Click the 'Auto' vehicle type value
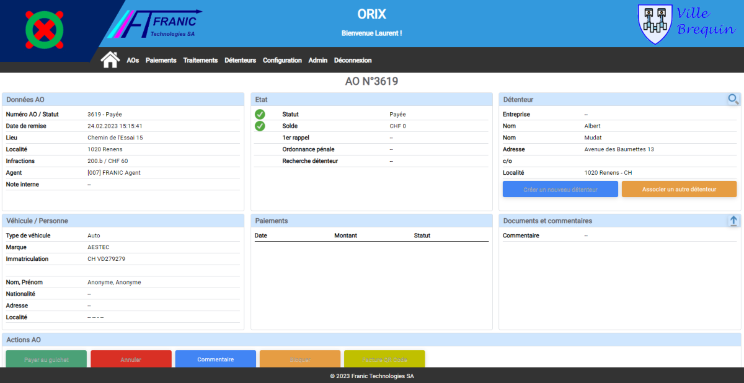The image size is (744, 383). [x=94, y=236]
